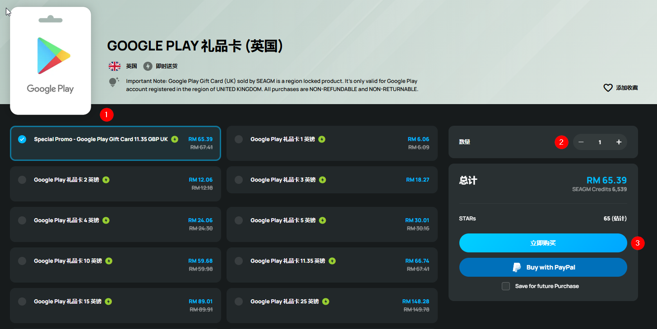
Task: Click the lightning icon beside 即时送货
Action: coord(148,66)
